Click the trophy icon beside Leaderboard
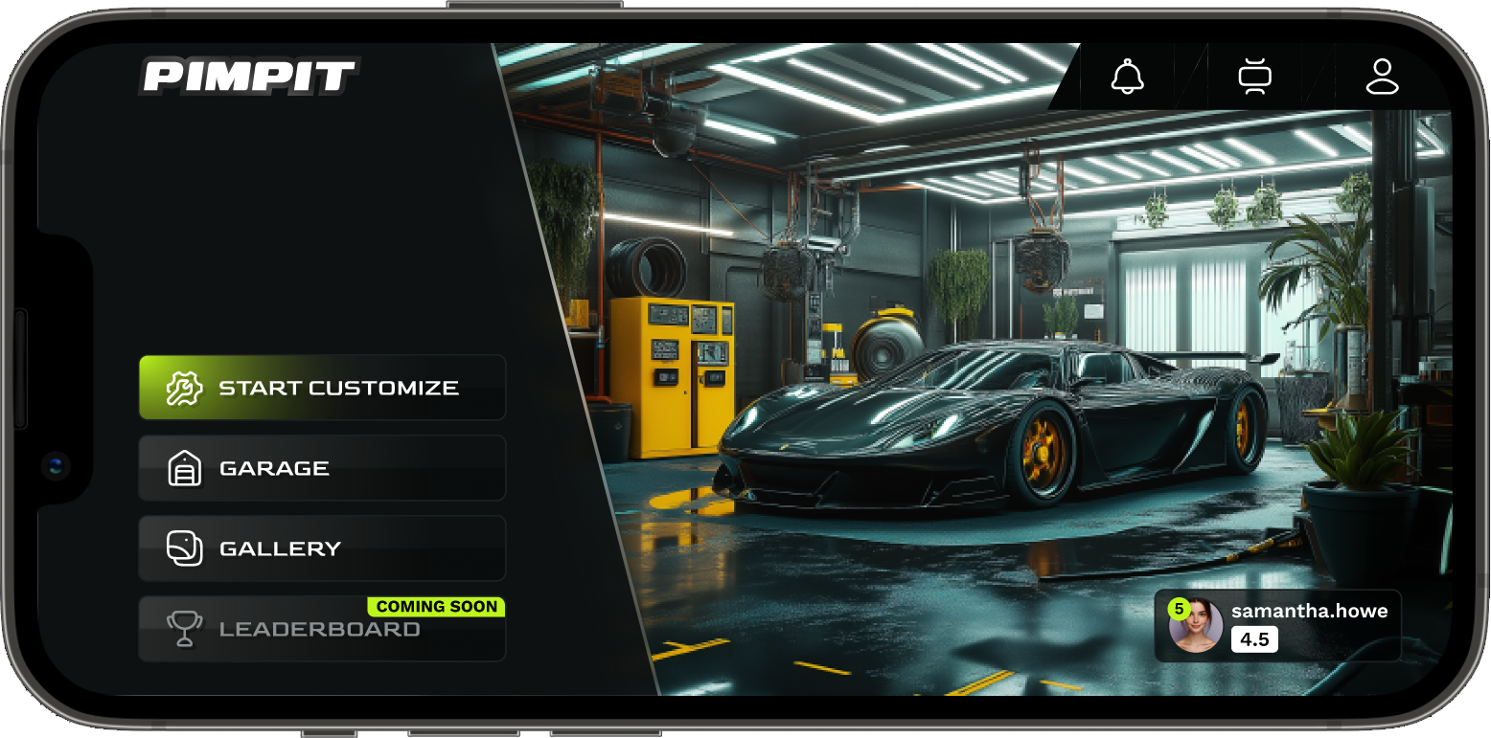Screen dimensions: 1491x738 tap(184, 629)
